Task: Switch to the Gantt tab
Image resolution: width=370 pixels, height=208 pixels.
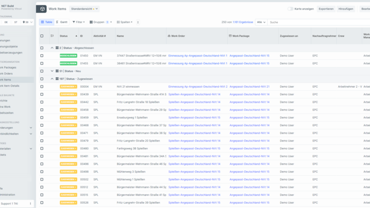Action: (x=62, y=22)
